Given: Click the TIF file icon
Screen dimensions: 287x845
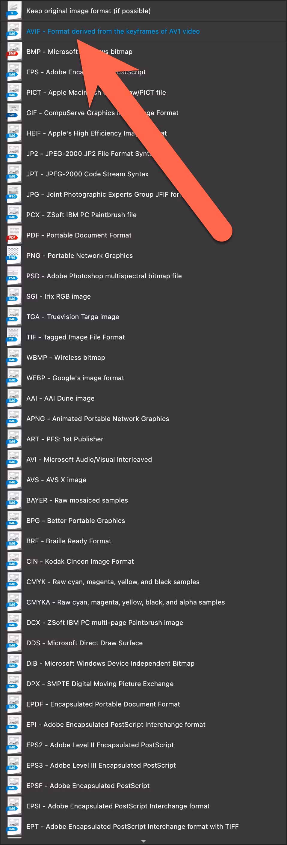Looking at the screenshot, I should 14,337.
